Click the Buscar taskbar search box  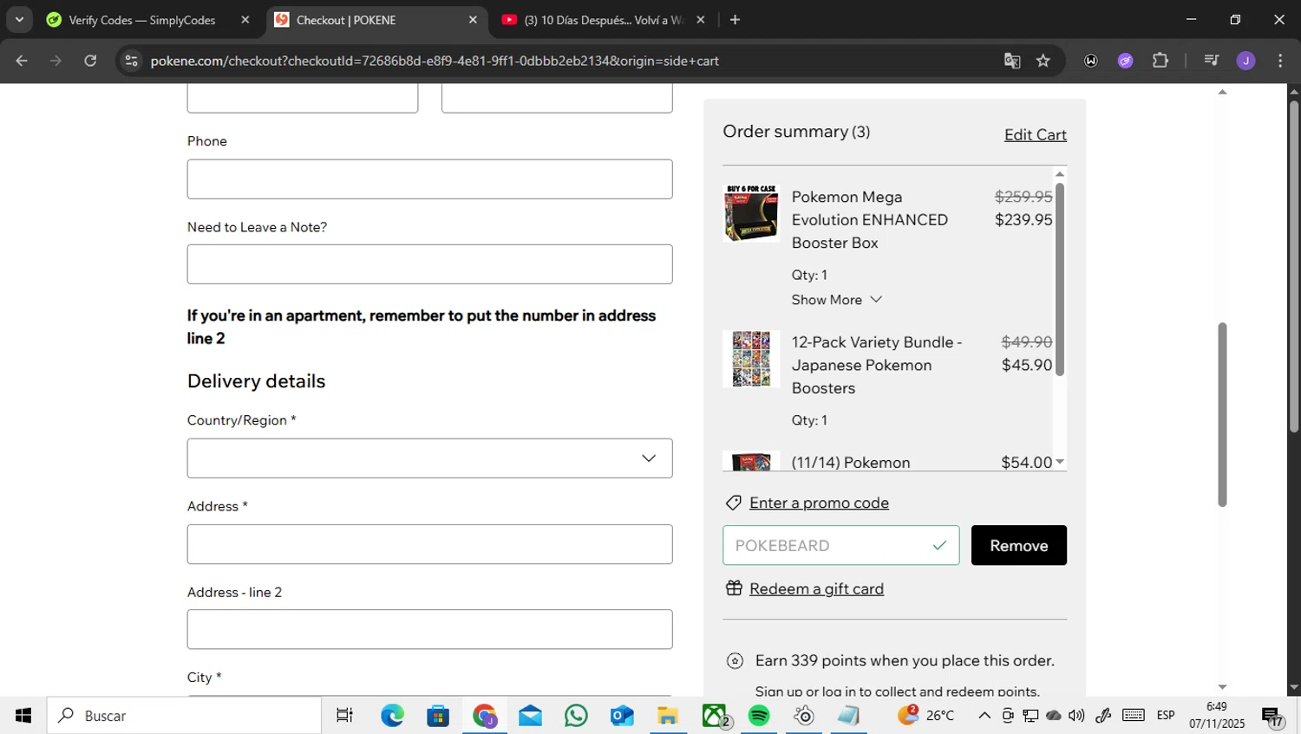(x=184, y=716)
